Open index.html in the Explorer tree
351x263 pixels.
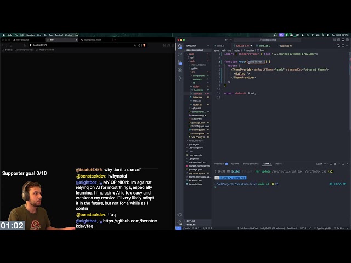click(x=196, y=119)
